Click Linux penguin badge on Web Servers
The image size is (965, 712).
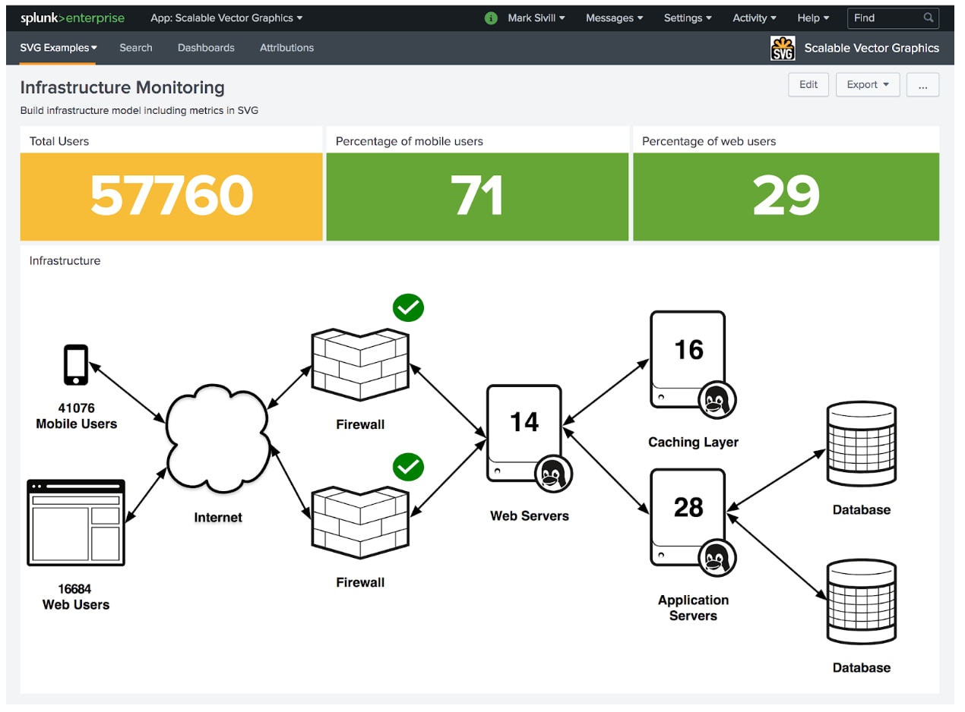pos(553,475)
